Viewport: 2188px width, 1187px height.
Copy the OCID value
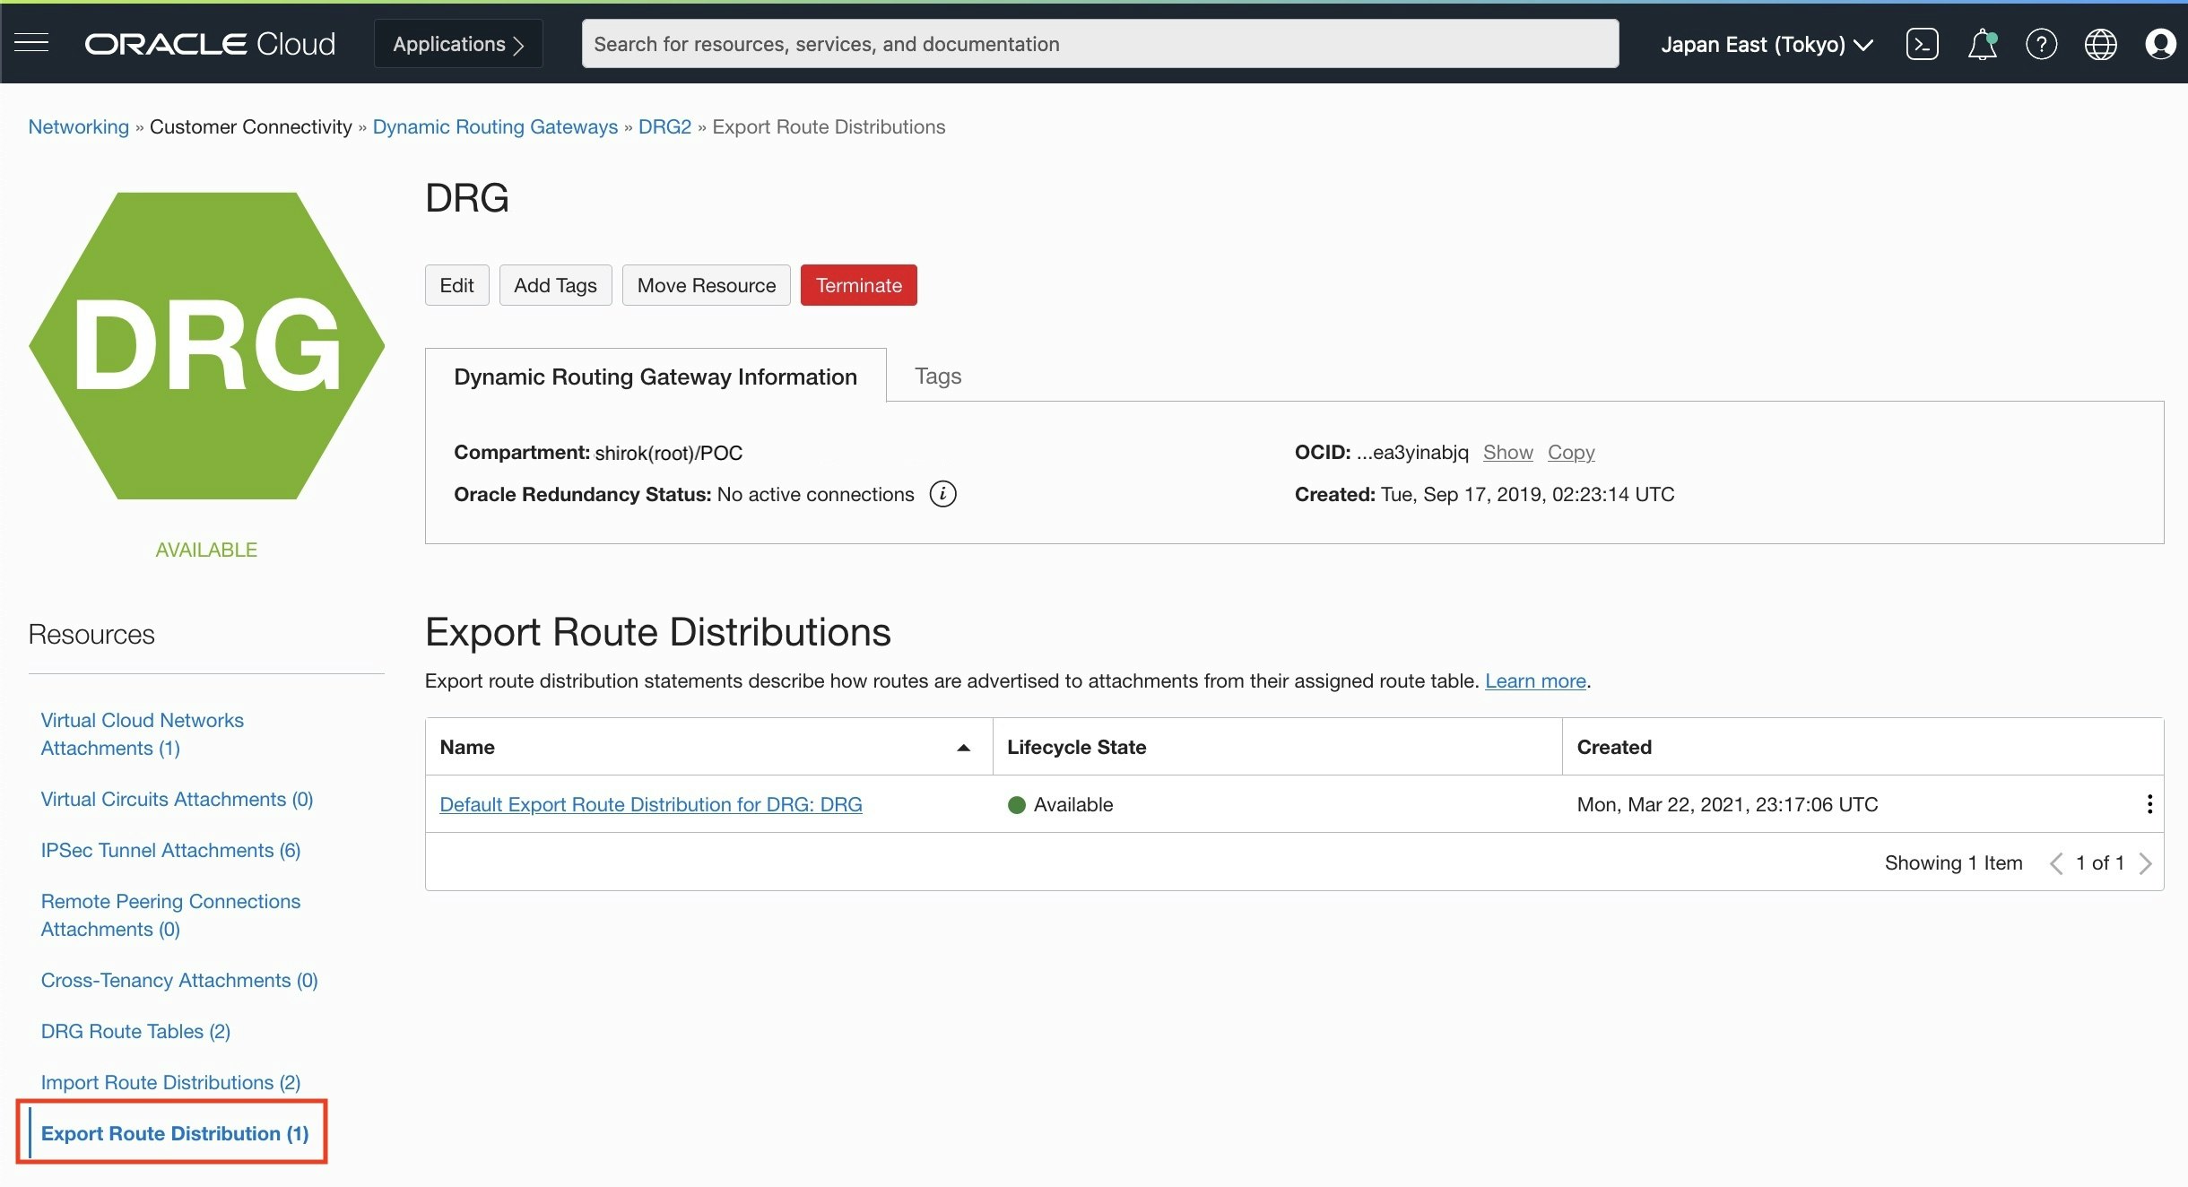coord(1570,452)
